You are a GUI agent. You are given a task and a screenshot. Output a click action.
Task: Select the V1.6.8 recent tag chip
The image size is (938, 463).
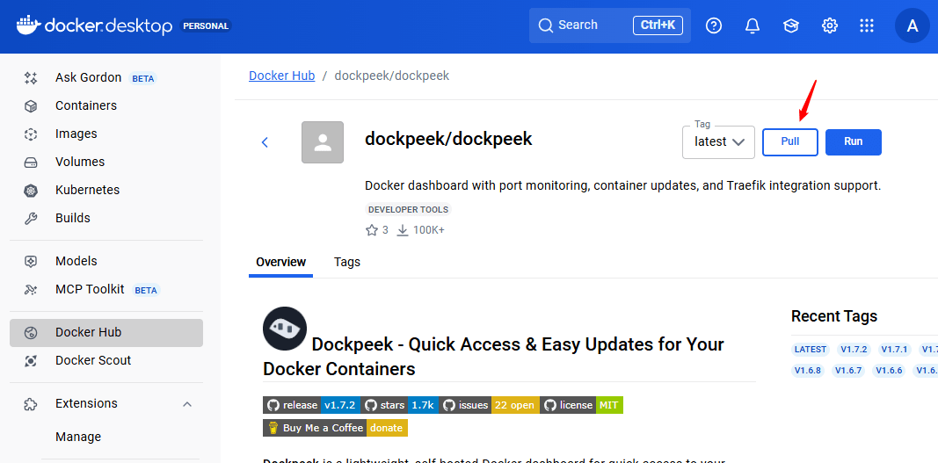(808, 370)
